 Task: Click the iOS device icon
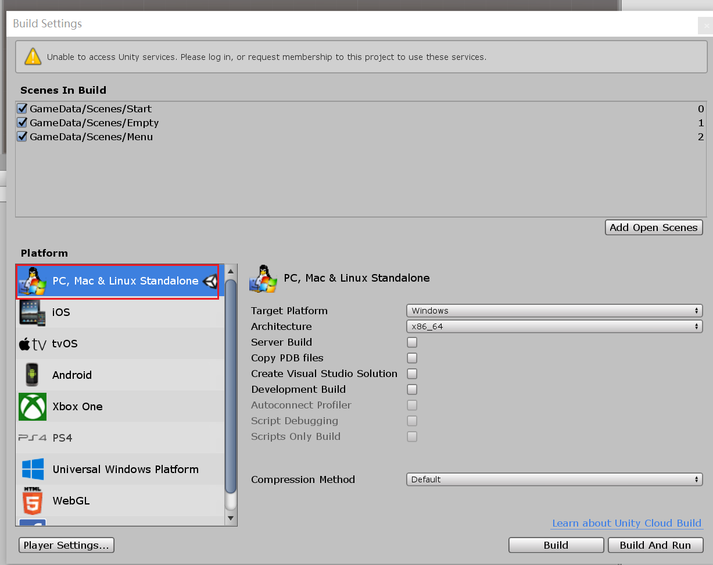(x=33, y=312)
